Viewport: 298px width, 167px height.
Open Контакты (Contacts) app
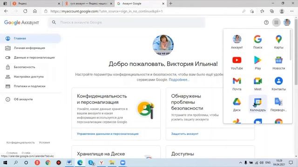[278, 83]
